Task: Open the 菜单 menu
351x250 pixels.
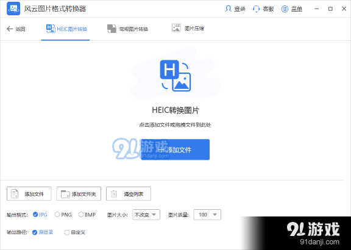Action: tap(297, 9)
